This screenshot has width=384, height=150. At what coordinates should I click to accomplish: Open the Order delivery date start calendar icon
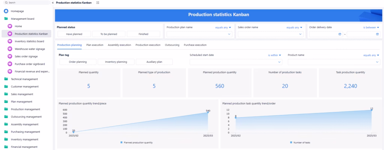pyautogui.click(x=340, y=34)
